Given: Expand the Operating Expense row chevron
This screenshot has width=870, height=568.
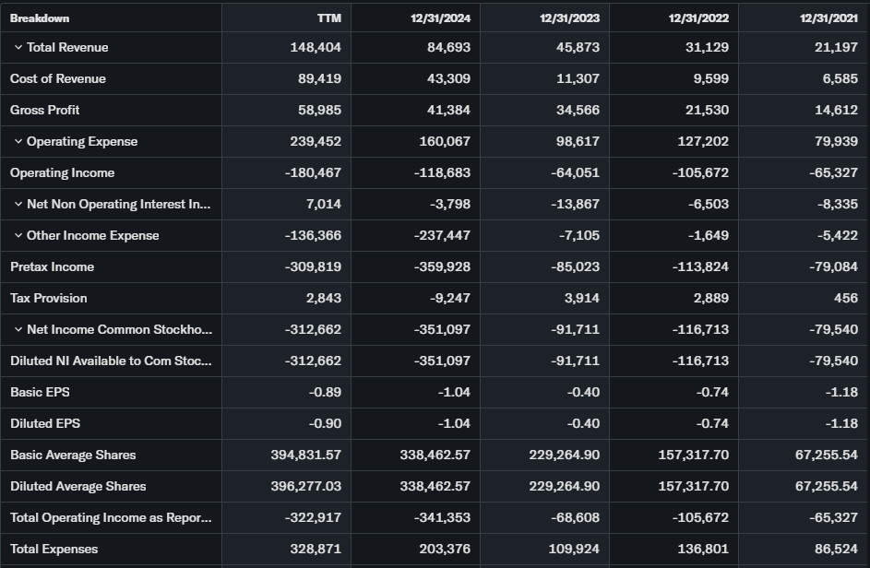Looking at the screenshot, I should pyautogui.click(x=18, y=141).
